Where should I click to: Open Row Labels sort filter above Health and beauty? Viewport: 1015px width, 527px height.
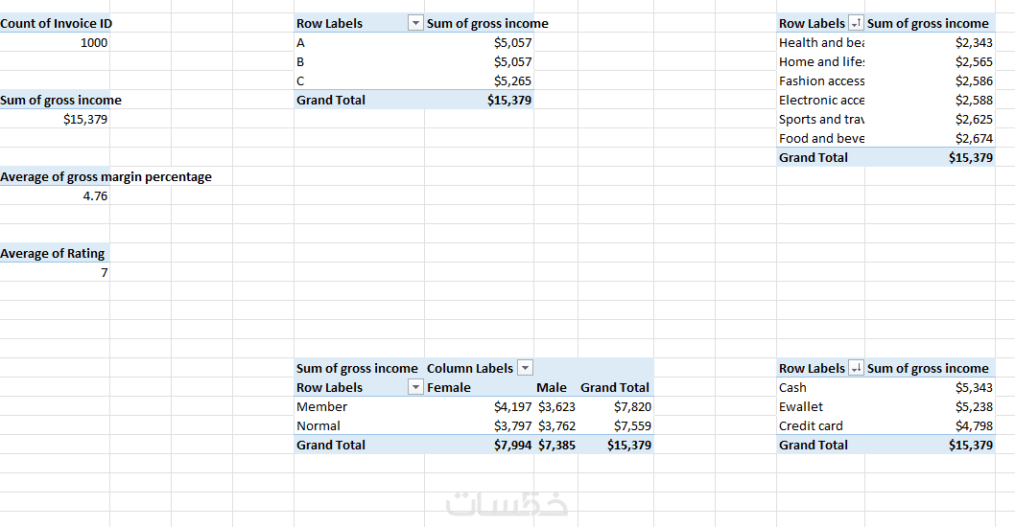[x=856, y=23]
